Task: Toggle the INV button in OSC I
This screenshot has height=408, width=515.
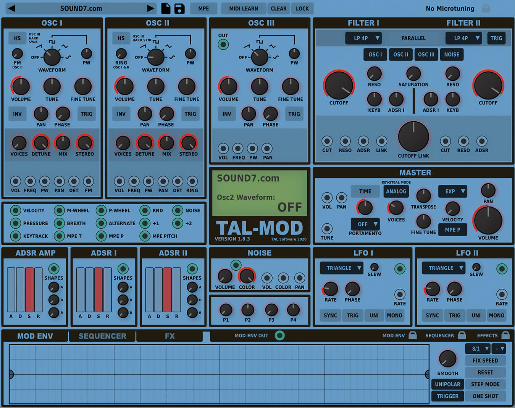Action: pyautogui.click(x=17, y=114)
